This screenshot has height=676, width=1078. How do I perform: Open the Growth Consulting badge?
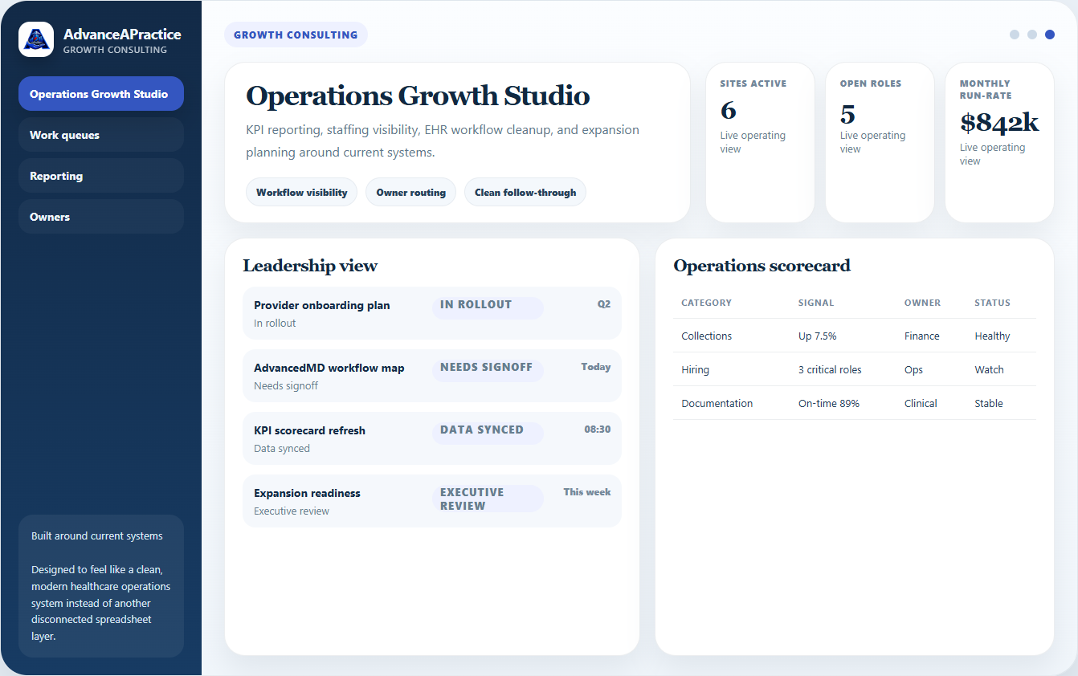coord(296,35)
